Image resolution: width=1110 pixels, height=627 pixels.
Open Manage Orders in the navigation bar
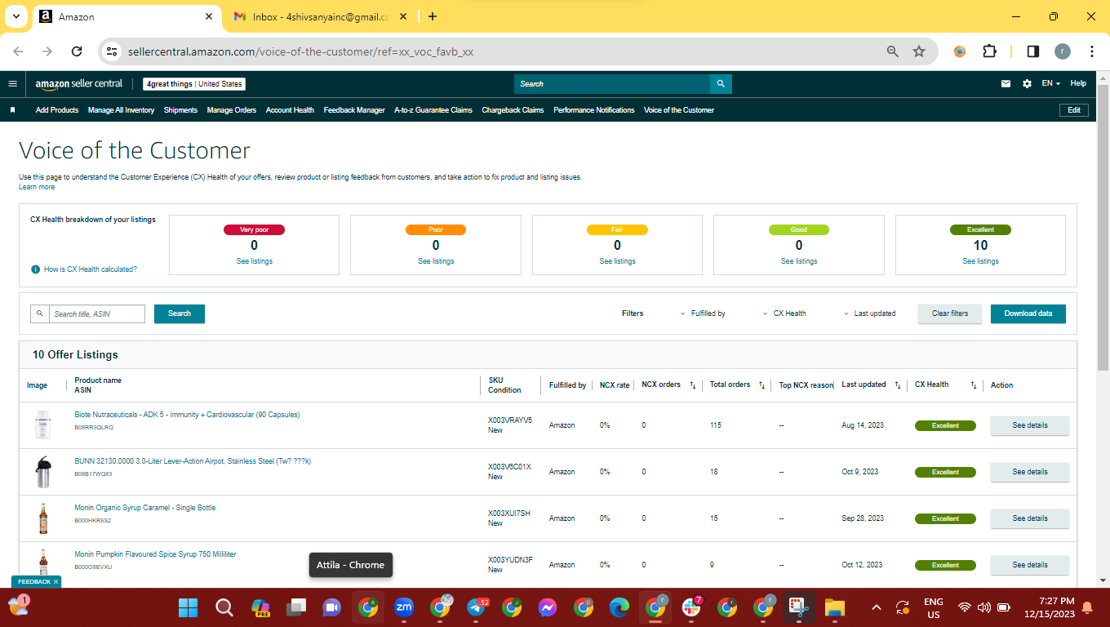(232, 110)
